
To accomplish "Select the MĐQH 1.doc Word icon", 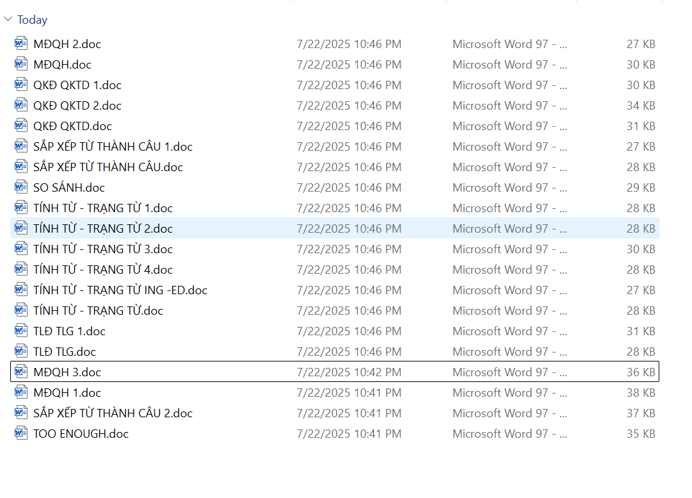I will [x=21, y=393].
